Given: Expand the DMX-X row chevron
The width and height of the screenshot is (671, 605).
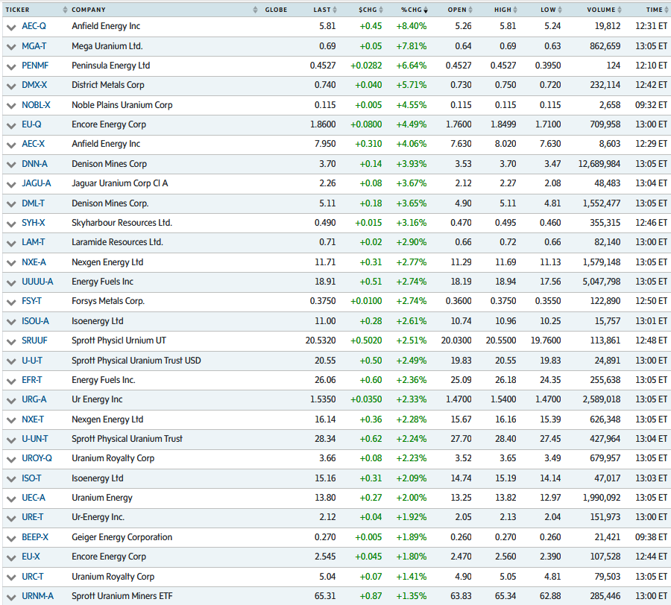Looking at the screenshot, I should click(11, 86).
